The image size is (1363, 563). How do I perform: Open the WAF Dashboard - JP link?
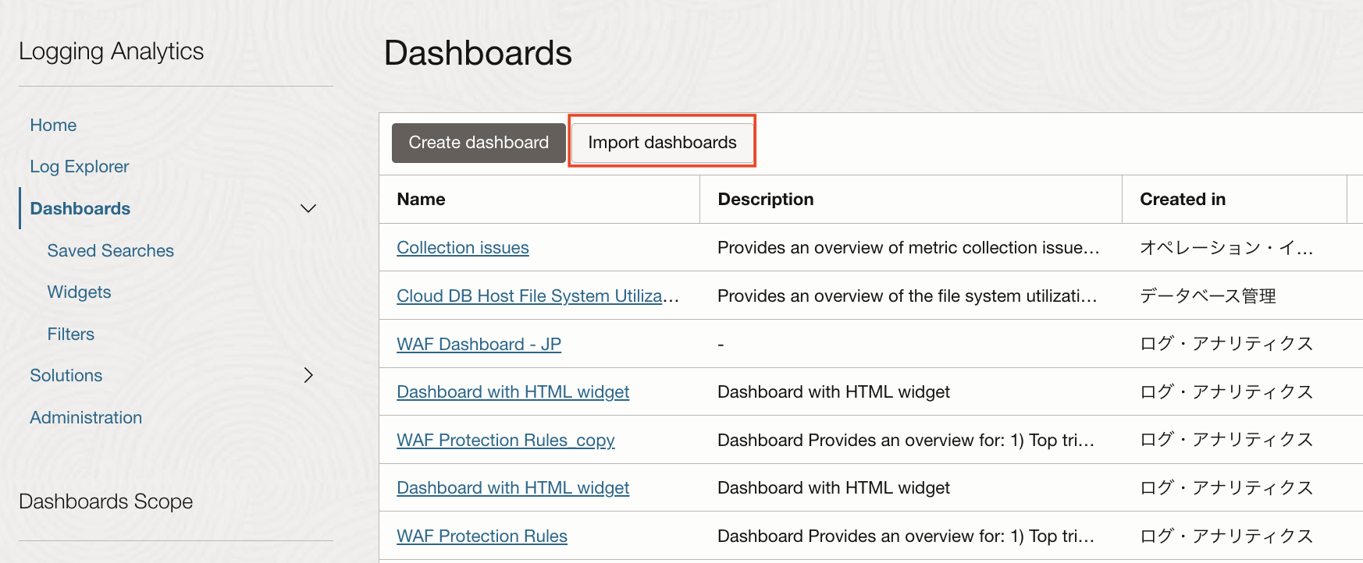pyautogui.click(x=479, y=344)
